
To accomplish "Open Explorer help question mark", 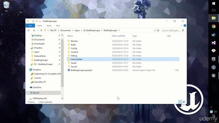I will tap(185, 26).
